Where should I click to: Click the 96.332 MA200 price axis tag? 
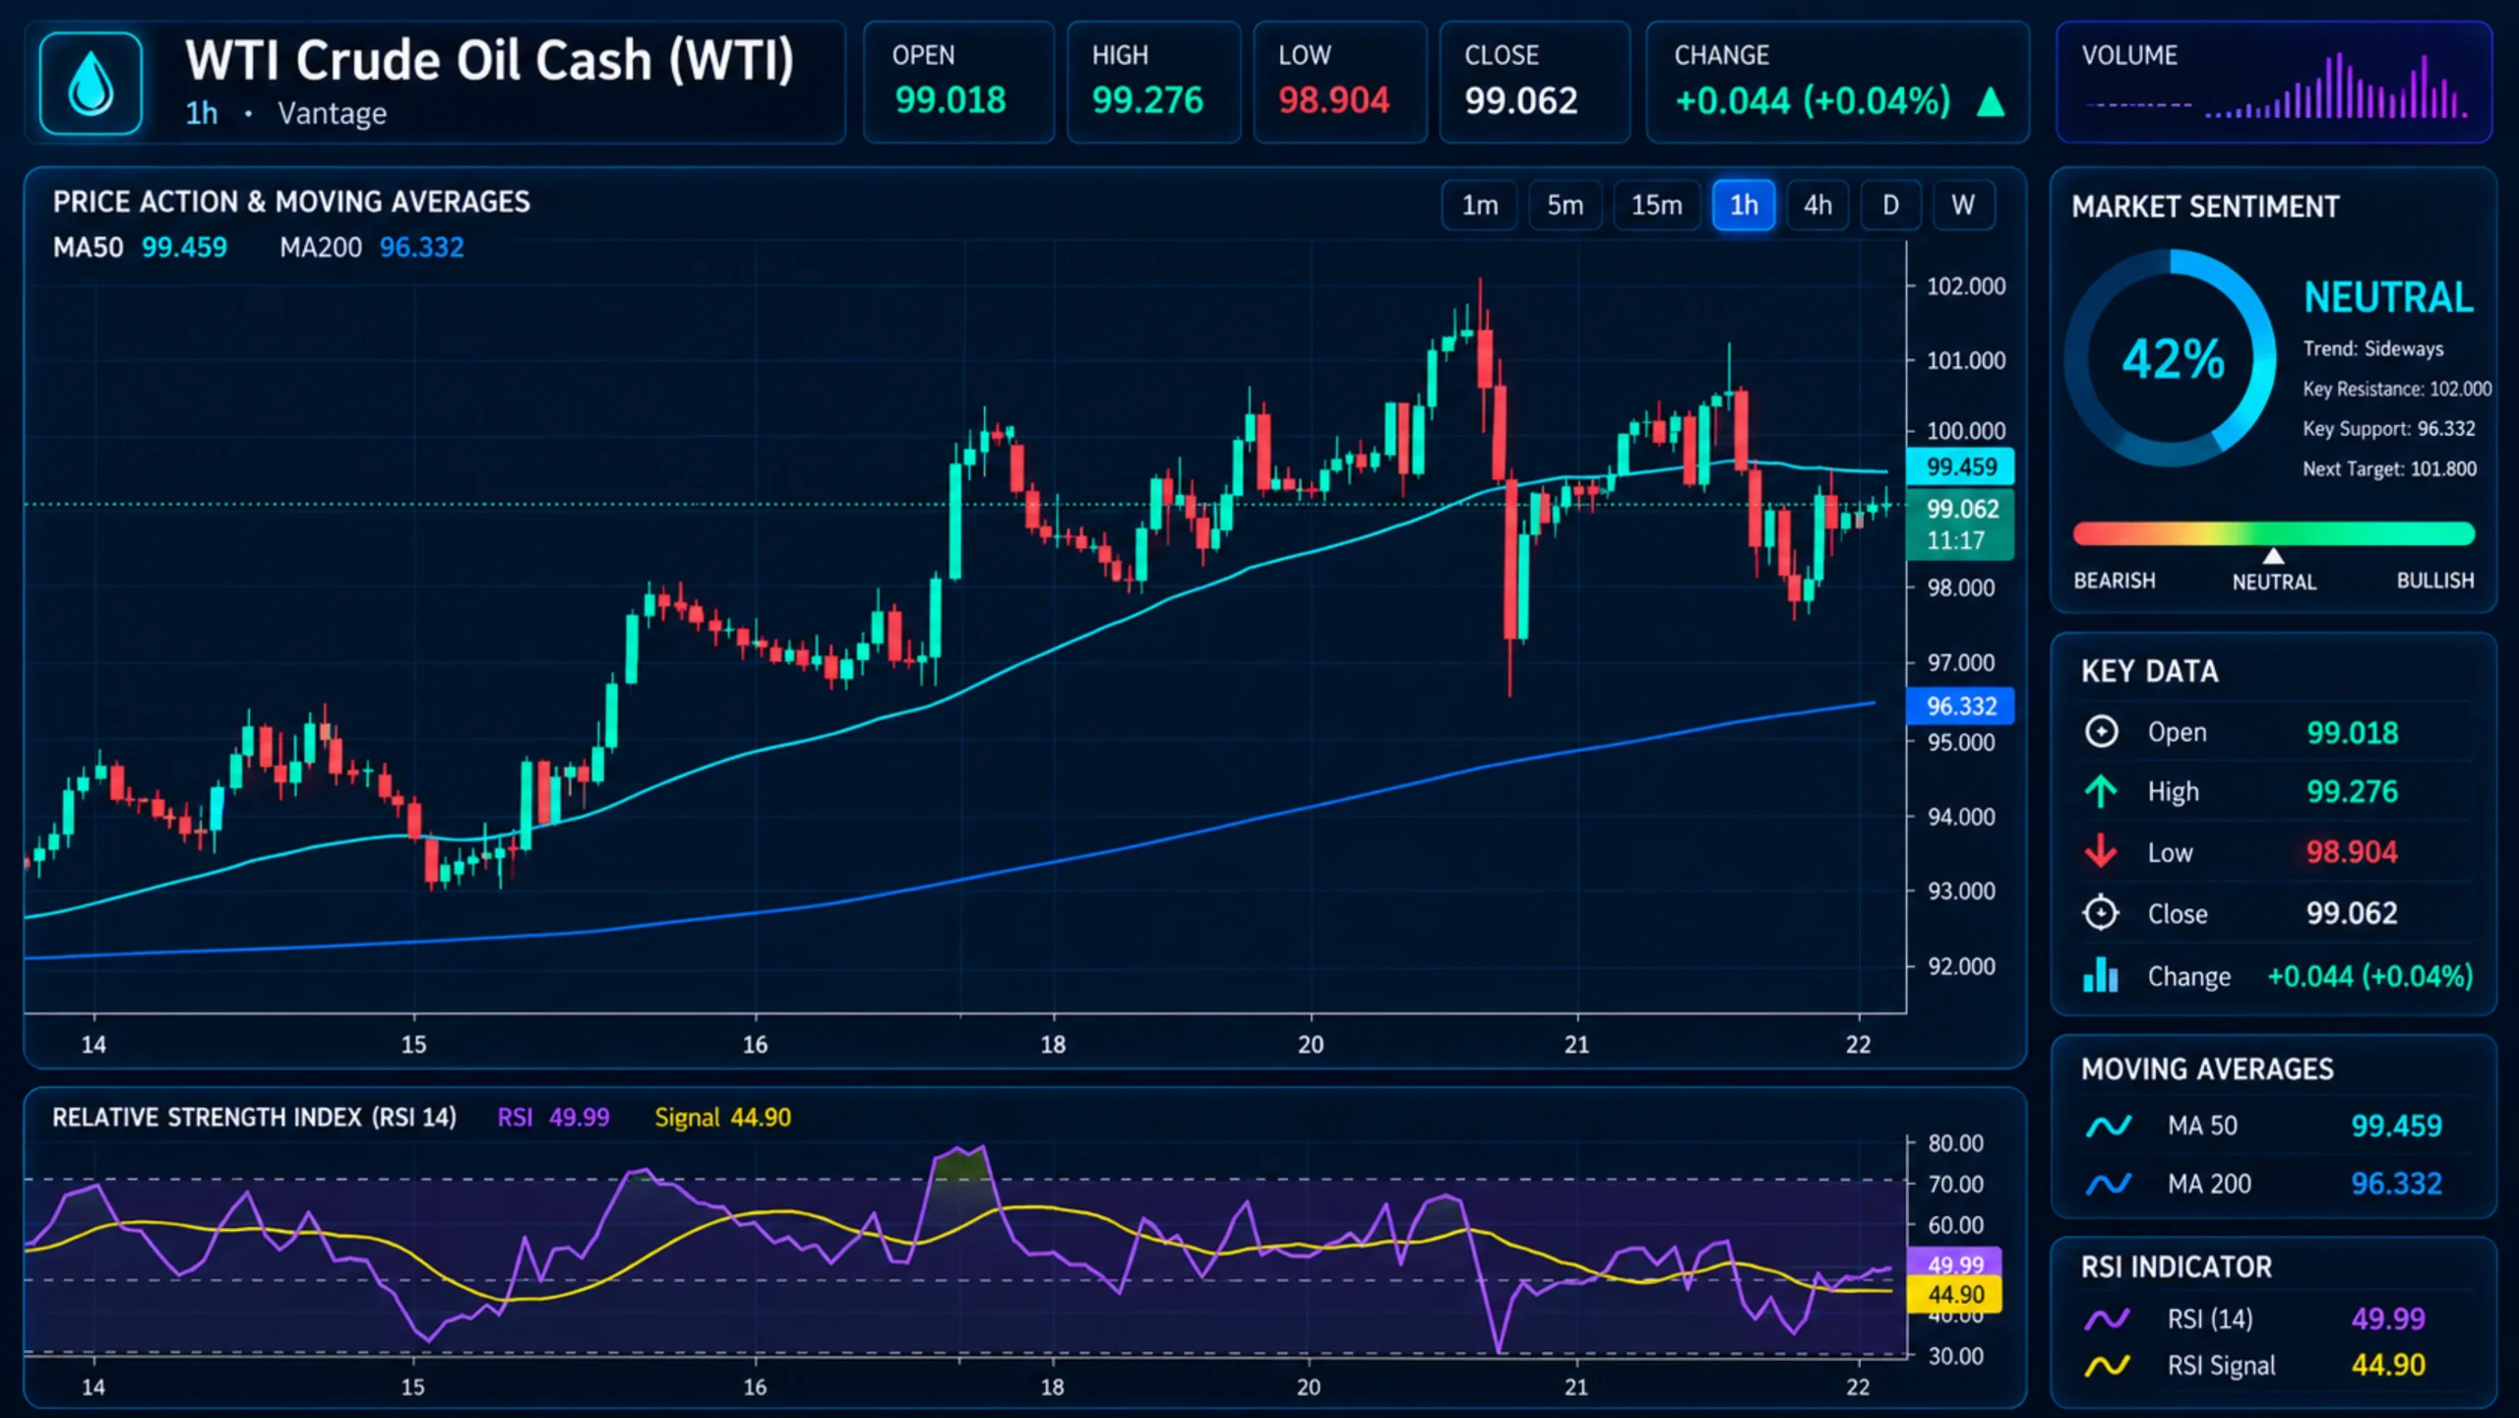point(1961,706)
